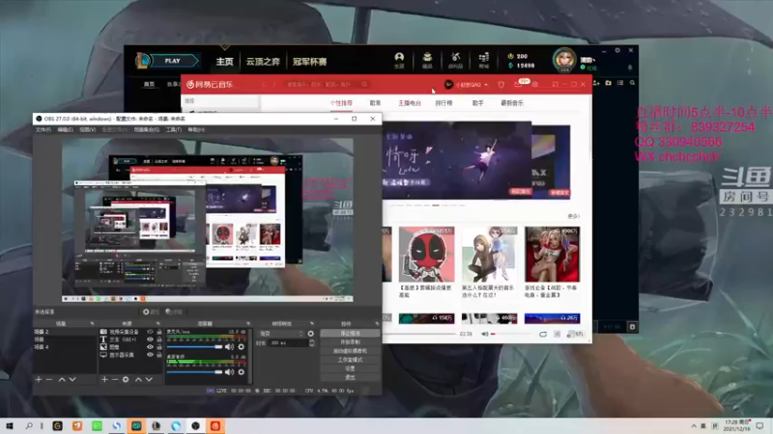Open profile icon in League client header
The height and width of the screenshot is (434, 773).
tap(399, 60)
